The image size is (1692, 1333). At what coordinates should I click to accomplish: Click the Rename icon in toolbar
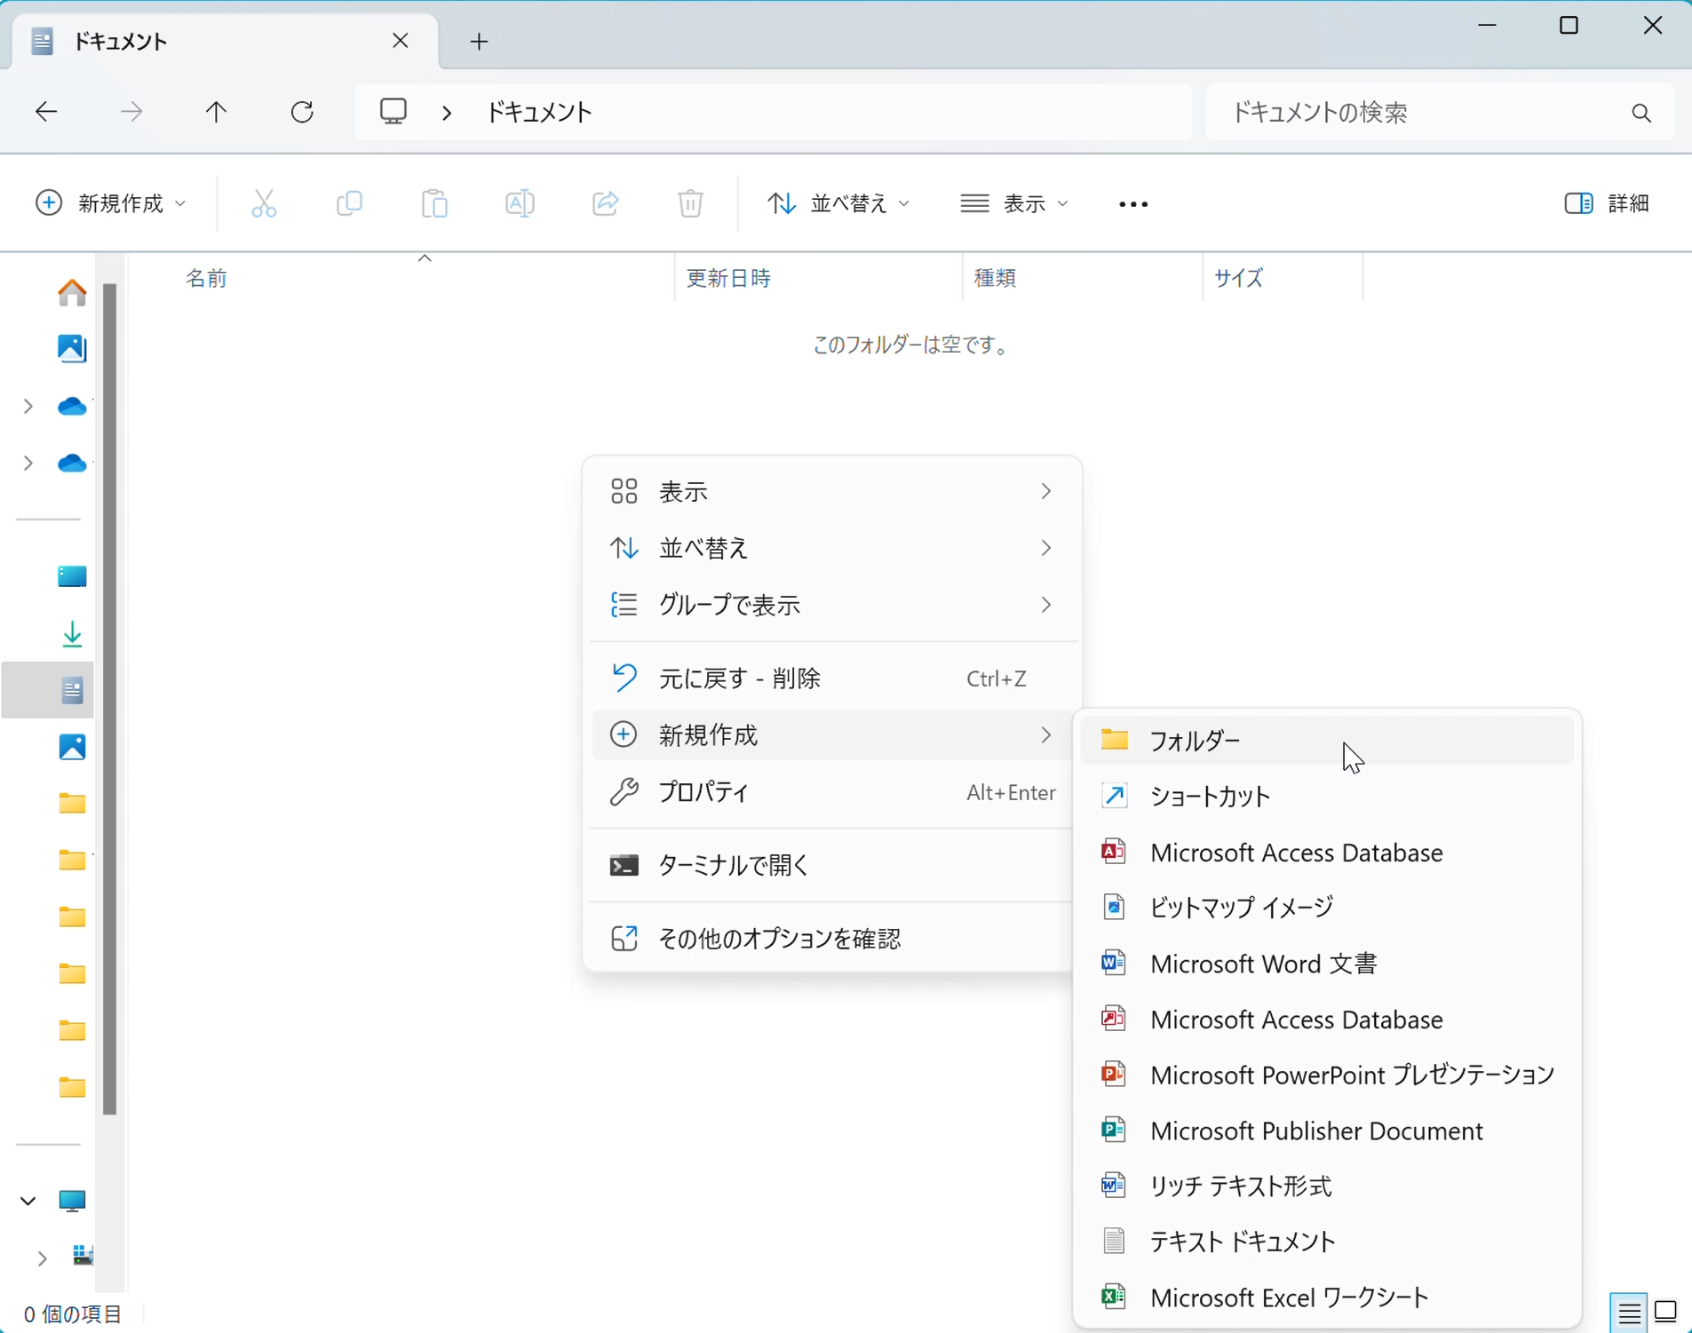[x=520, y=203]
